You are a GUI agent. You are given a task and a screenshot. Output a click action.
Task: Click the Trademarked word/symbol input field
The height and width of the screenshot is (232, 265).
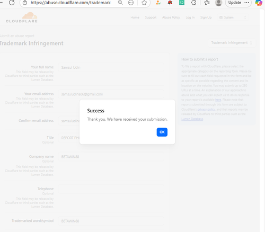pos(111,221)
